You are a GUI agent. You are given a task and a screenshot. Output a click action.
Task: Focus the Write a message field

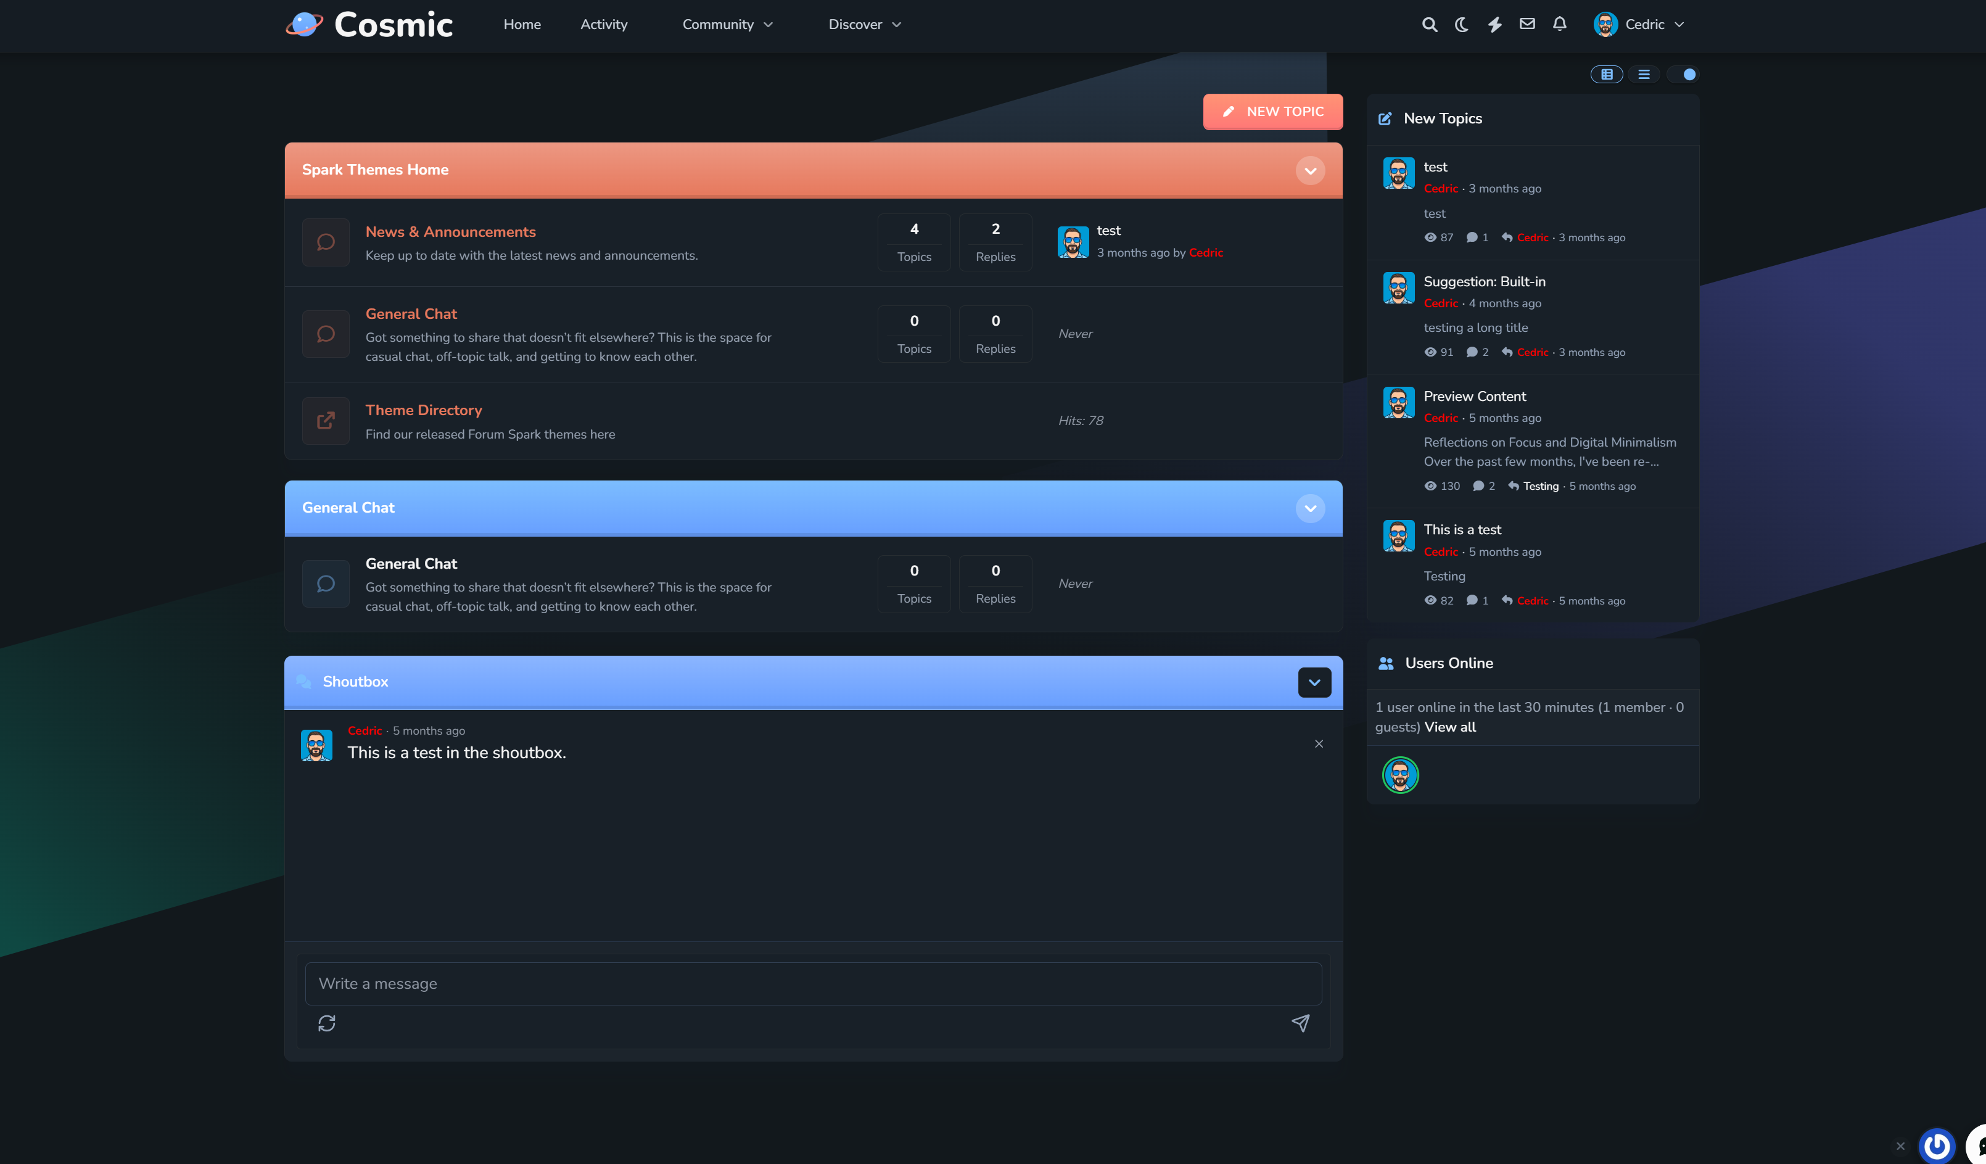coord(814,983)
